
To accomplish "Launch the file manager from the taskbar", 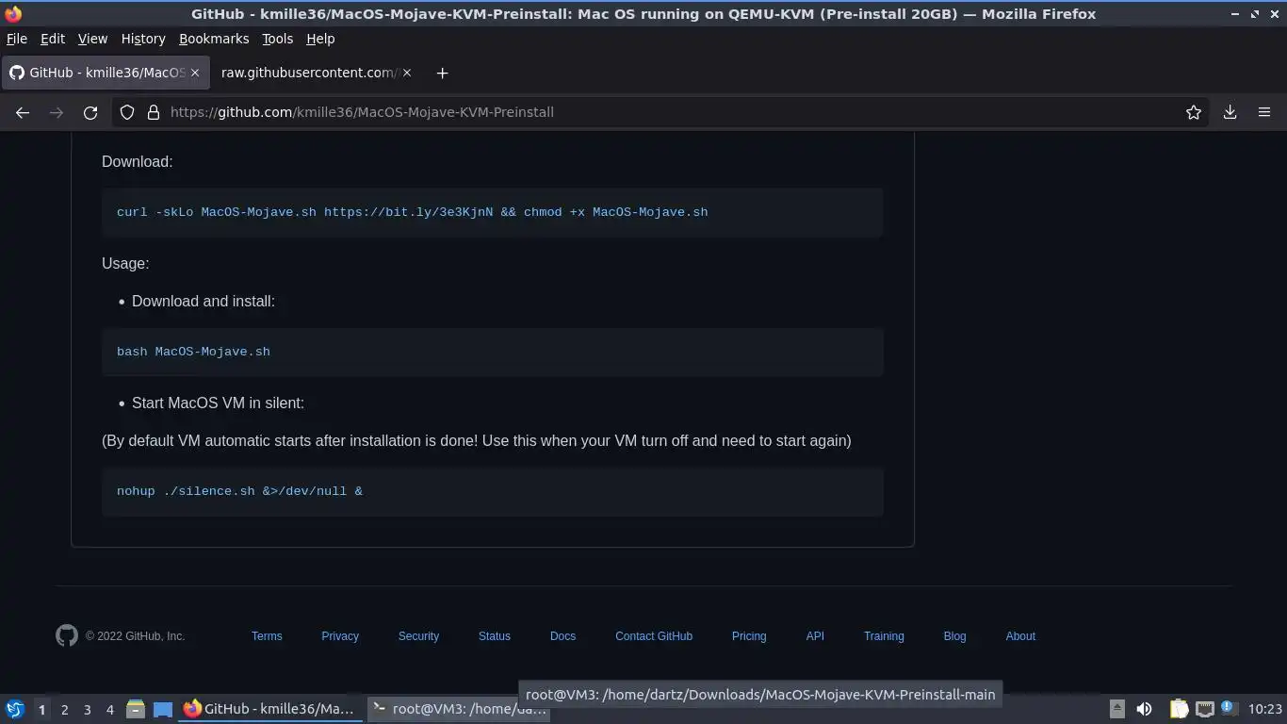I will (136, 709).
